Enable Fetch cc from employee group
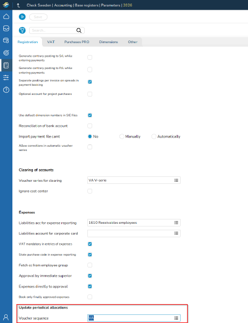The height and width of the screenshot is (323, 248). click(90, 265)
